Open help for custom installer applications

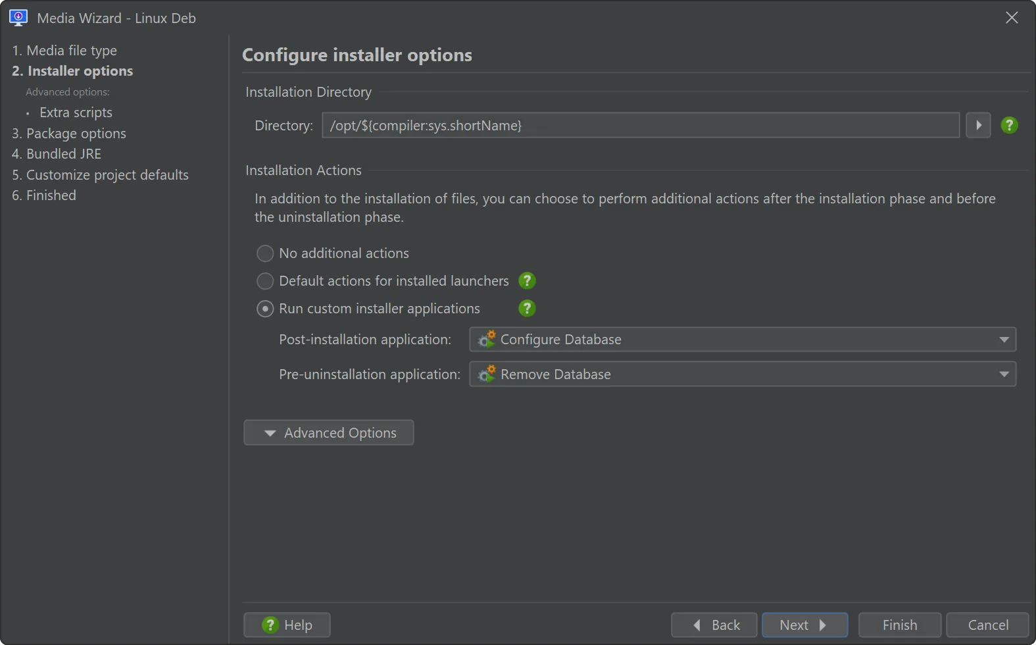point(527,309)
